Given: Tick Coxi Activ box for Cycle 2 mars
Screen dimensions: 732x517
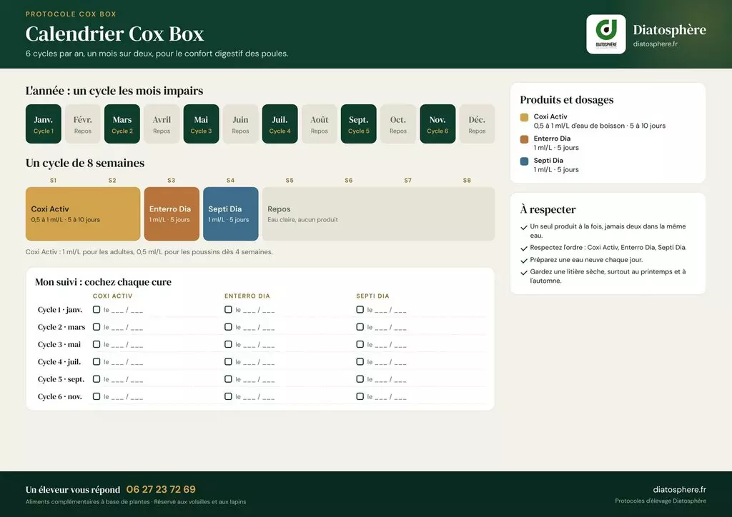Looking at the screenshot, I should pos(97,327).
